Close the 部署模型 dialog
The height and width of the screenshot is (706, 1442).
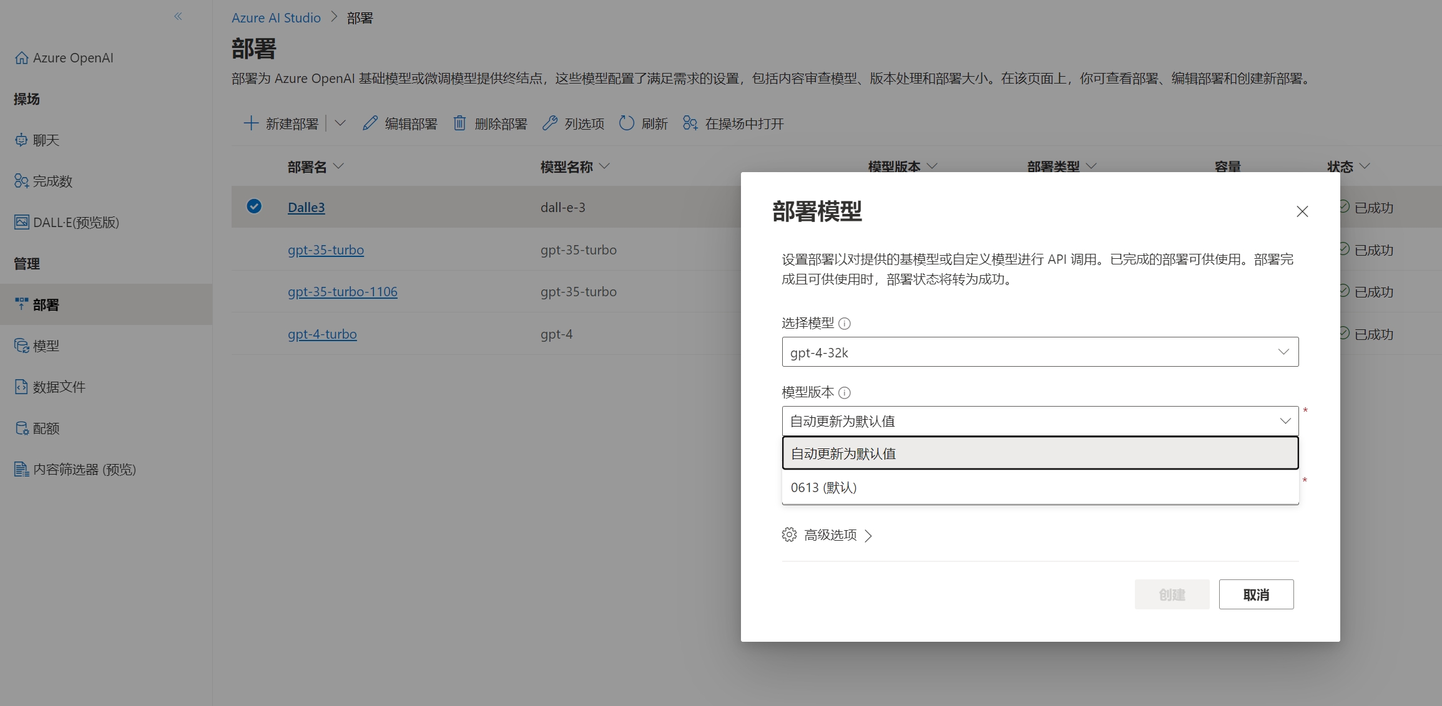(1302, 211)
